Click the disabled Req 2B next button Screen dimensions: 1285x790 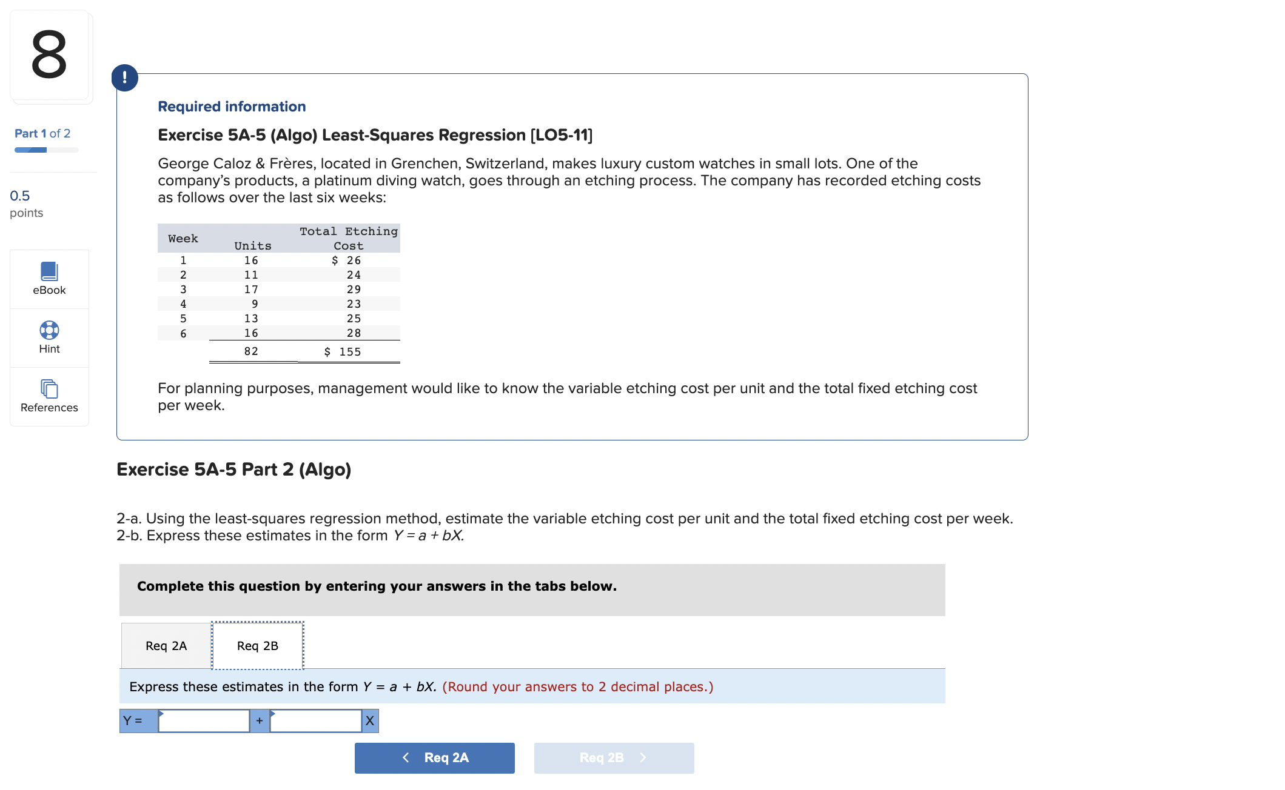(x=613, y=757)
